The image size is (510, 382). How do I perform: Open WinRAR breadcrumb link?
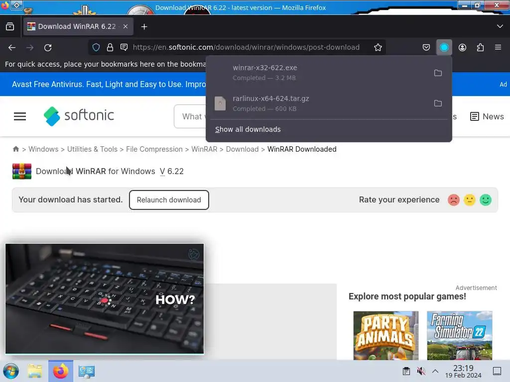pyautogui.click(x=204, y=149)
